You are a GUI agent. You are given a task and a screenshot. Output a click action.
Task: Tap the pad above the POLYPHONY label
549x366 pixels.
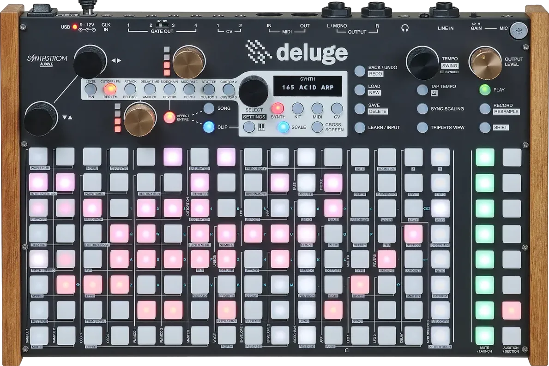pos(227,310)
